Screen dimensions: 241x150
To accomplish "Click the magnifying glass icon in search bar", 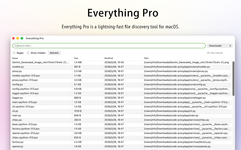I will pos(16,45).
